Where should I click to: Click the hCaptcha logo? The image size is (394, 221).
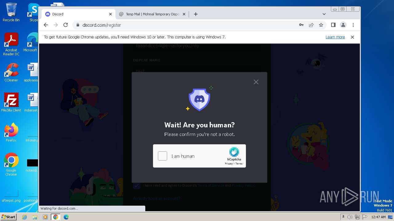click(x=234, y=152)
